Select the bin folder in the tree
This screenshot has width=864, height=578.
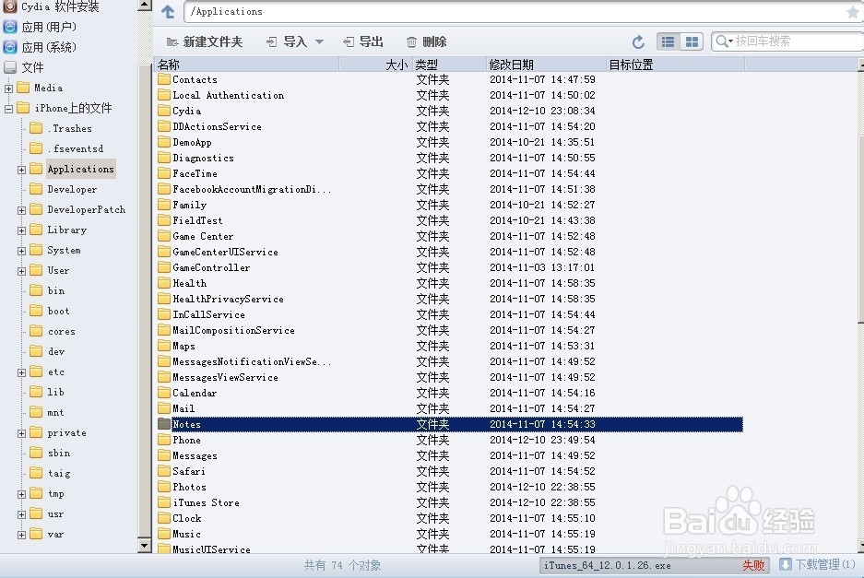point(47,290)
